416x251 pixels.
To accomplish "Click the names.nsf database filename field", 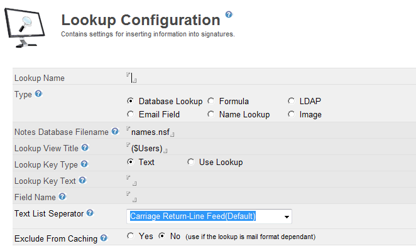I will pyautogui.click(x=151, y=132).
